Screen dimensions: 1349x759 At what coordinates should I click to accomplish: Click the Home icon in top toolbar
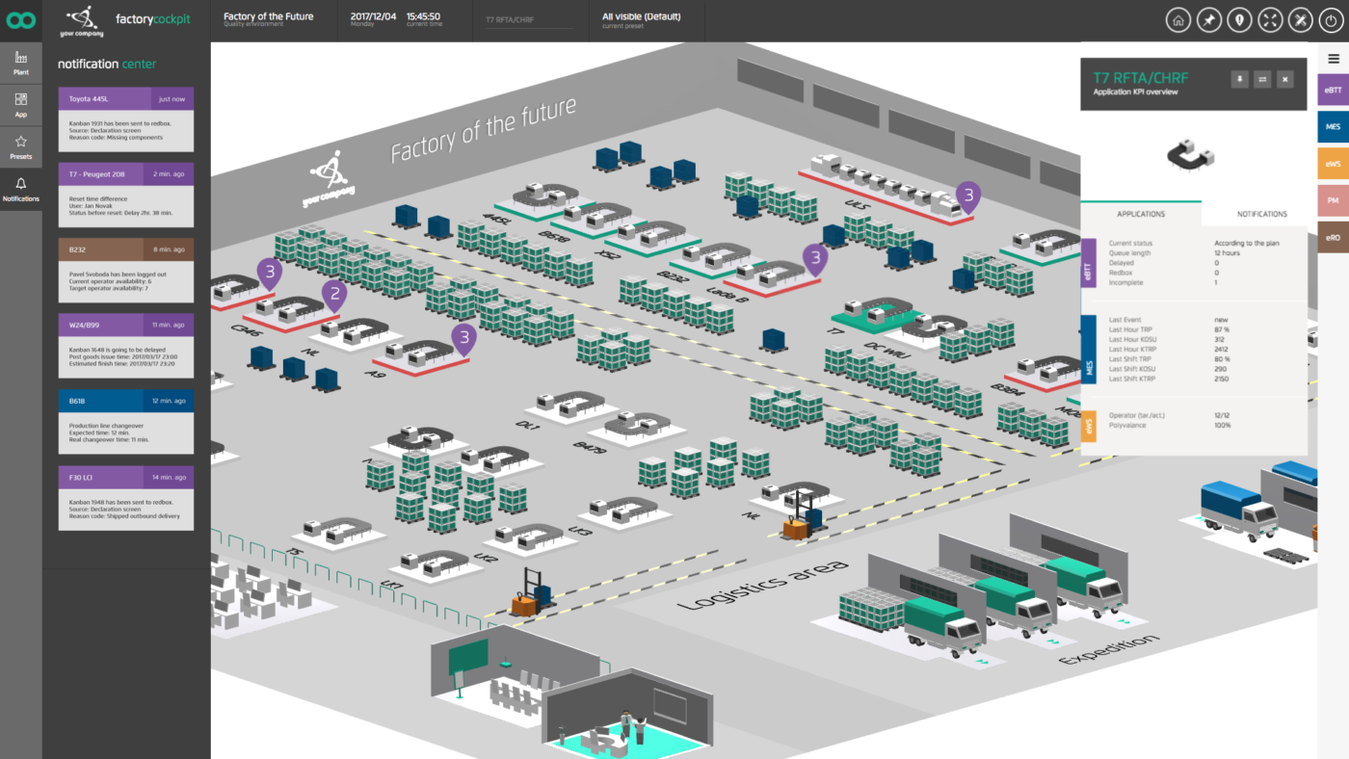pos(1177,20)
